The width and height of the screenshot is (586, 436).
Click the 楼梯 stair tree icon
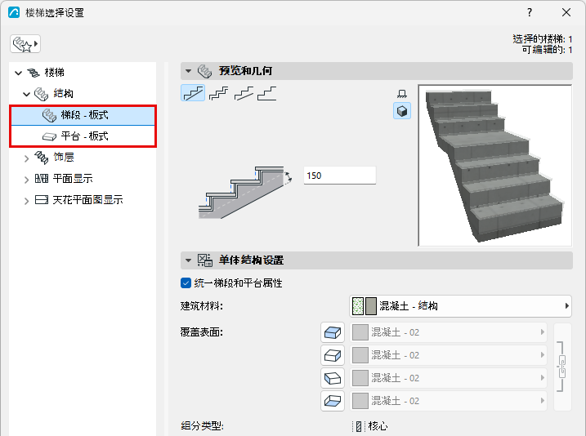(34, 73)
